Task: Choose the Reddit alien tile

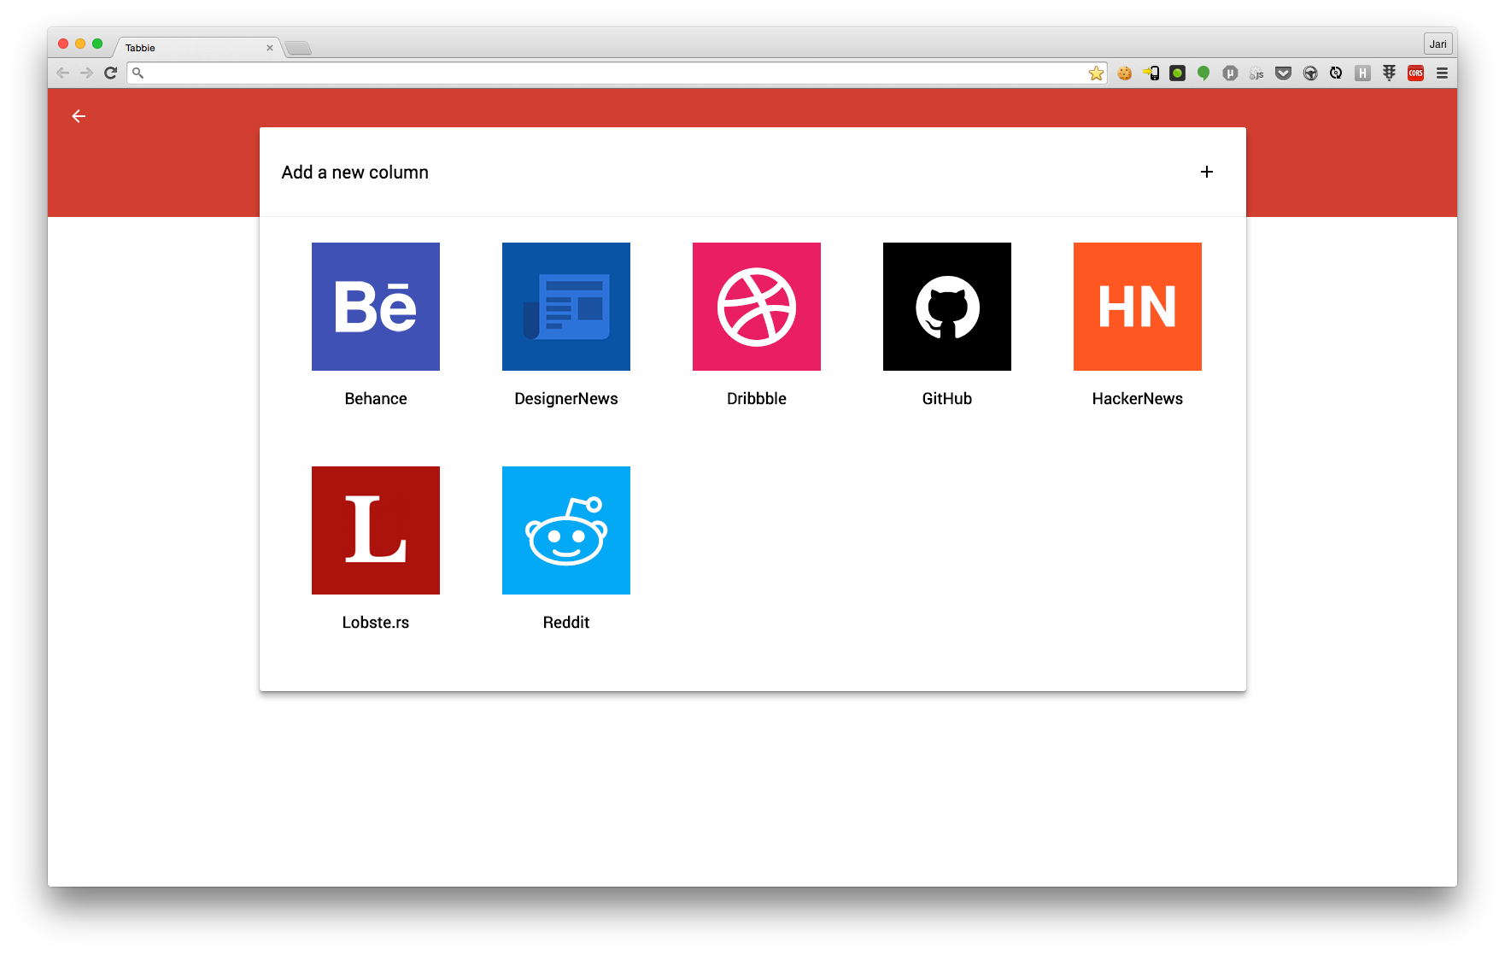Action: coord(566,530)
